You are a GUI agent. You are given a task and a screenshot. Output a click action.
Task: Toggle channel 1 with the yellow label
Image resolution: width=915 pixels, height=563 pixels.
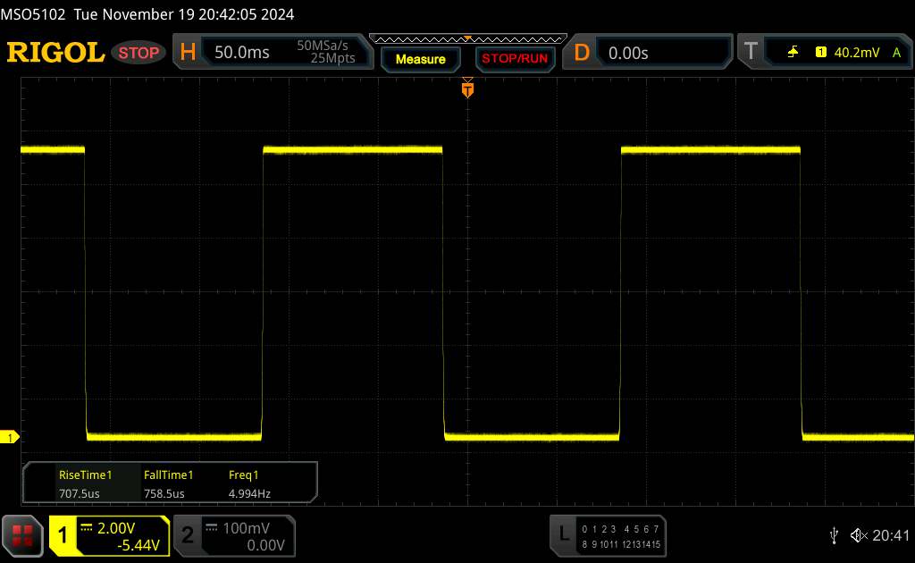click(63, 534)
